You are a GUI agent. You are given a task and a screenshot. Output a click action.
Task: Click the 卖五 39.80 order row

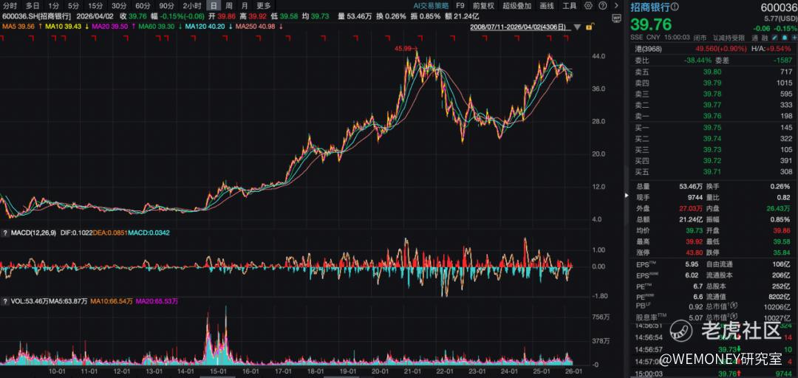pos(712,72)
